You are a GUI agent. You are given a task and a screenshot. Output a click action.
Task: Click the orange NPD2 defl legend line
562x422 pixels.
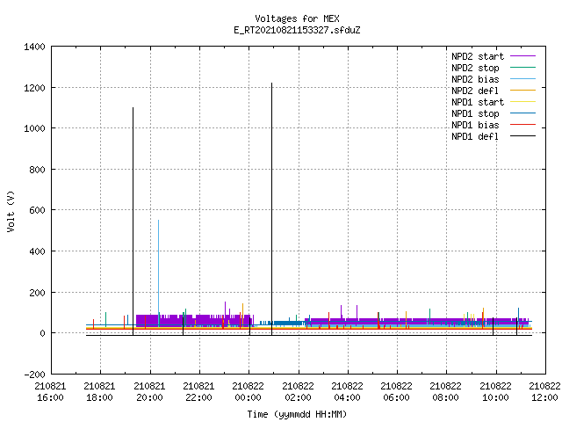tap(523, 91)
